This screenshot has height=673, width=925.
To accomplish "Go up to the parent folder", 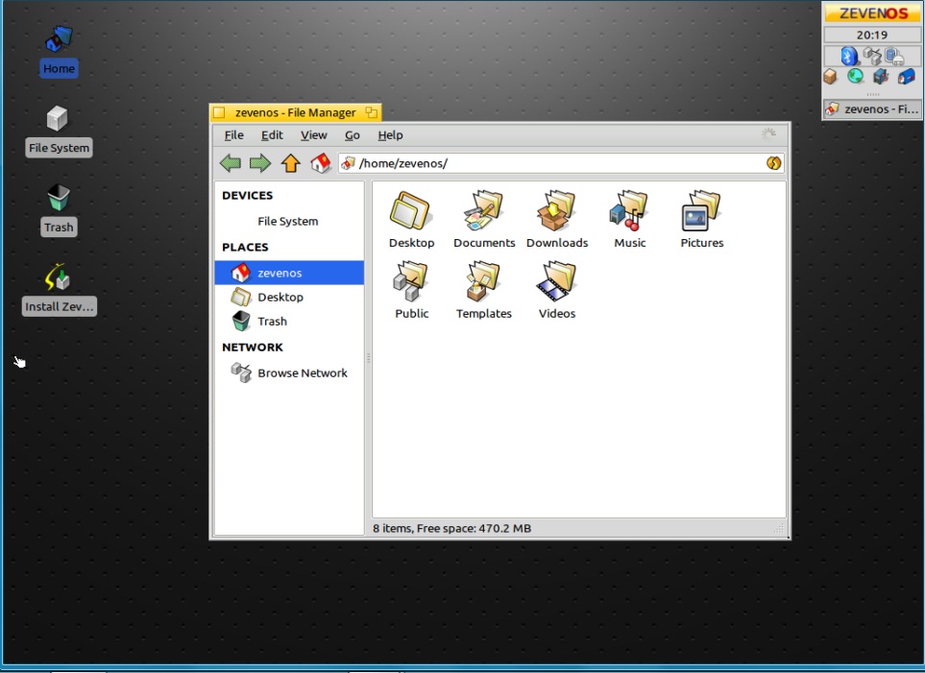I will click(290, 163).
